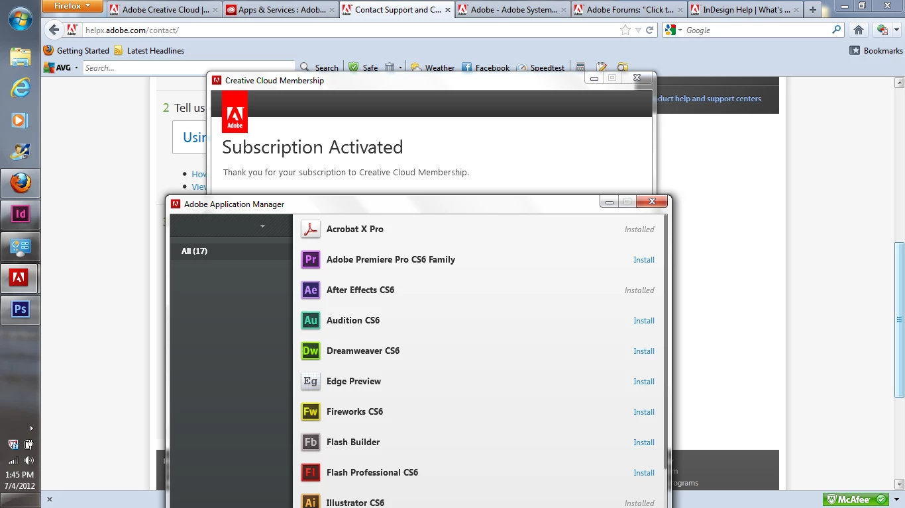
Task: Click the Edge Preview Eg icon
Action: (x=311, y=381)
